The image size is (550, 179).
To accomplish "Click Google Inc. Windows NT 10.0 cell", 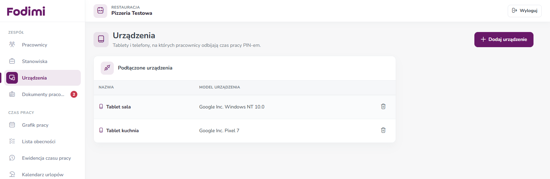I will pos(232,107).
